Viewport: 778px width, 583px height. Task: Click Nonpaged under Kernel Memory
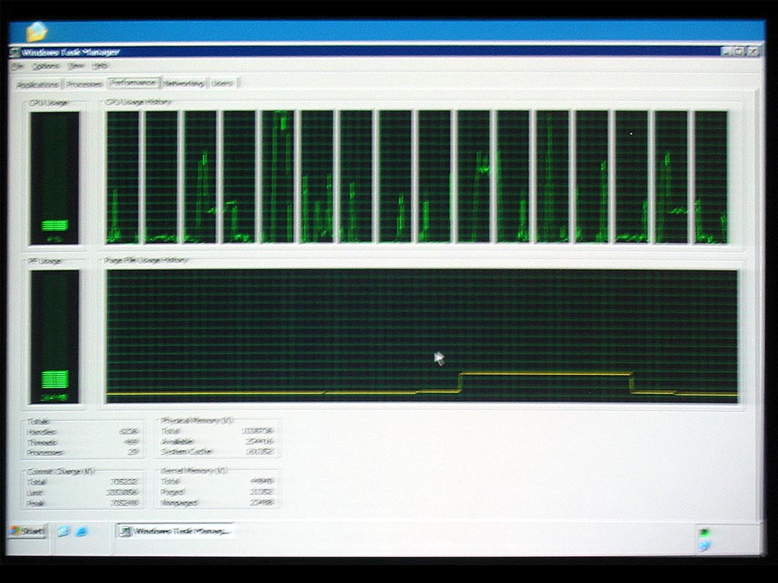217,503
